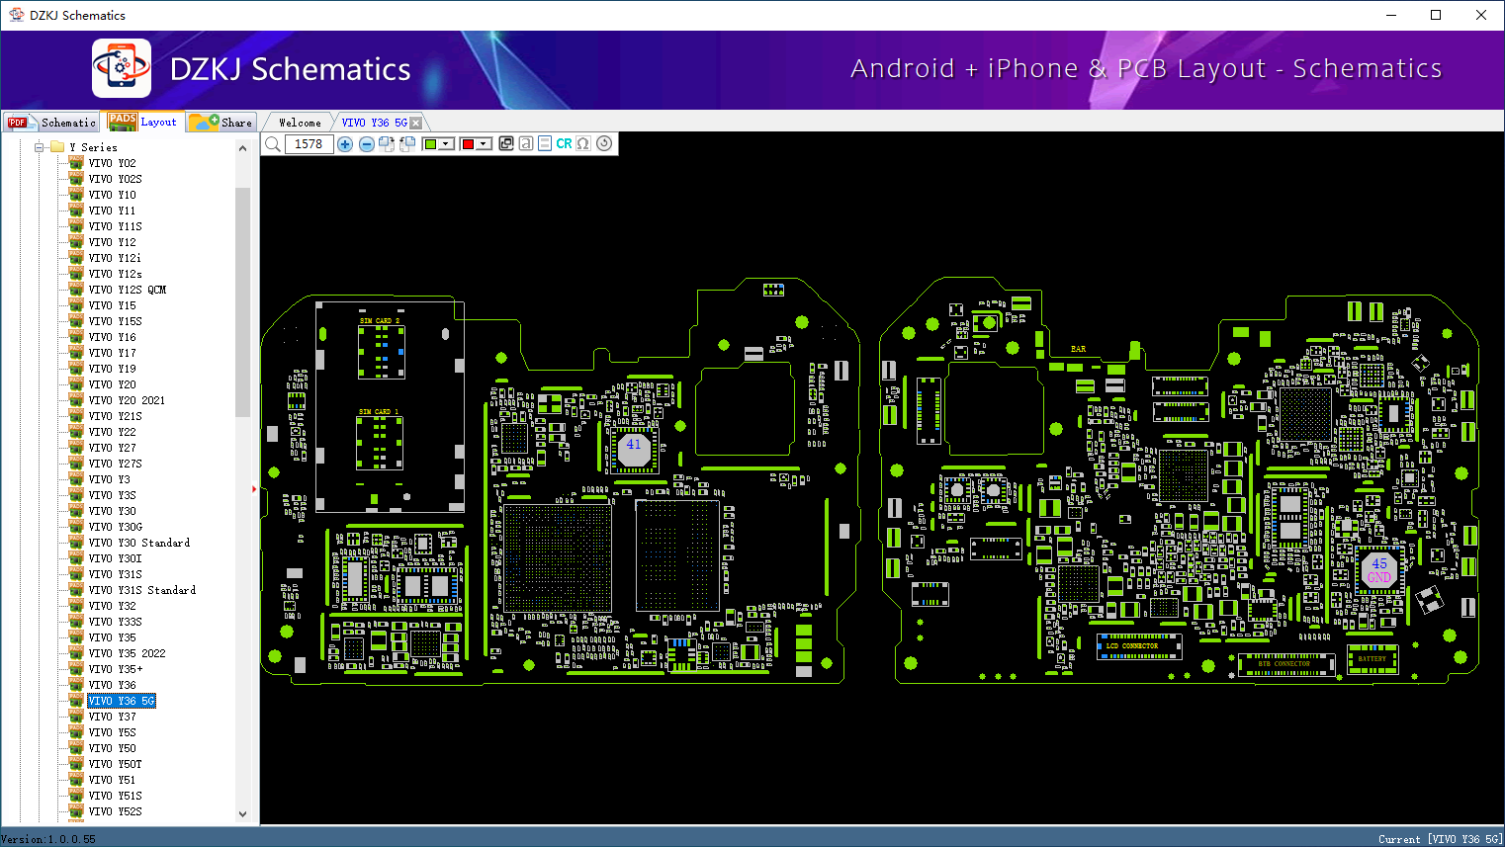Rotate the board clockwise using the toolbar icon
Screen dimensions: 1505x847
pos(387,144)
